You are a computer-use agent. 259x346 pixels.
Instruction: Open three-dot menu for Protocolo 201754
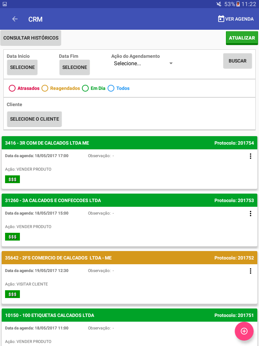click(x=251, y=156)
